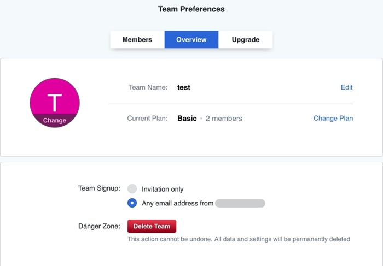Click the Danger Zone label

click(99, 226)
